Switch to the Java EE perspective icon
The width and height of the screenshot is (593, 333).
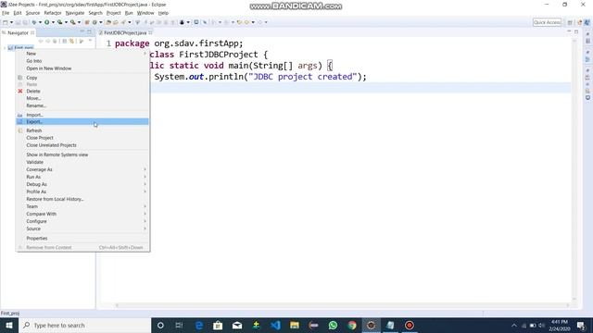[579, 22]
